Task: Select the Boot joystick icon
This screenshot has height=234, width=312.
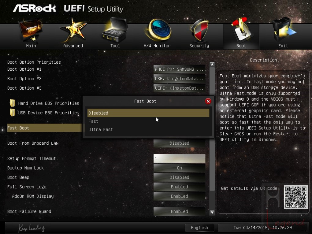Action: tap(242, 29)
